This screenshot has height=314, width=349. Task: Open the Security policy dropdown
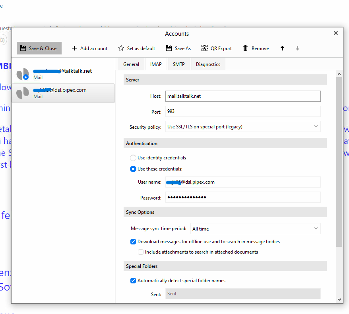(x=243, y=127)
